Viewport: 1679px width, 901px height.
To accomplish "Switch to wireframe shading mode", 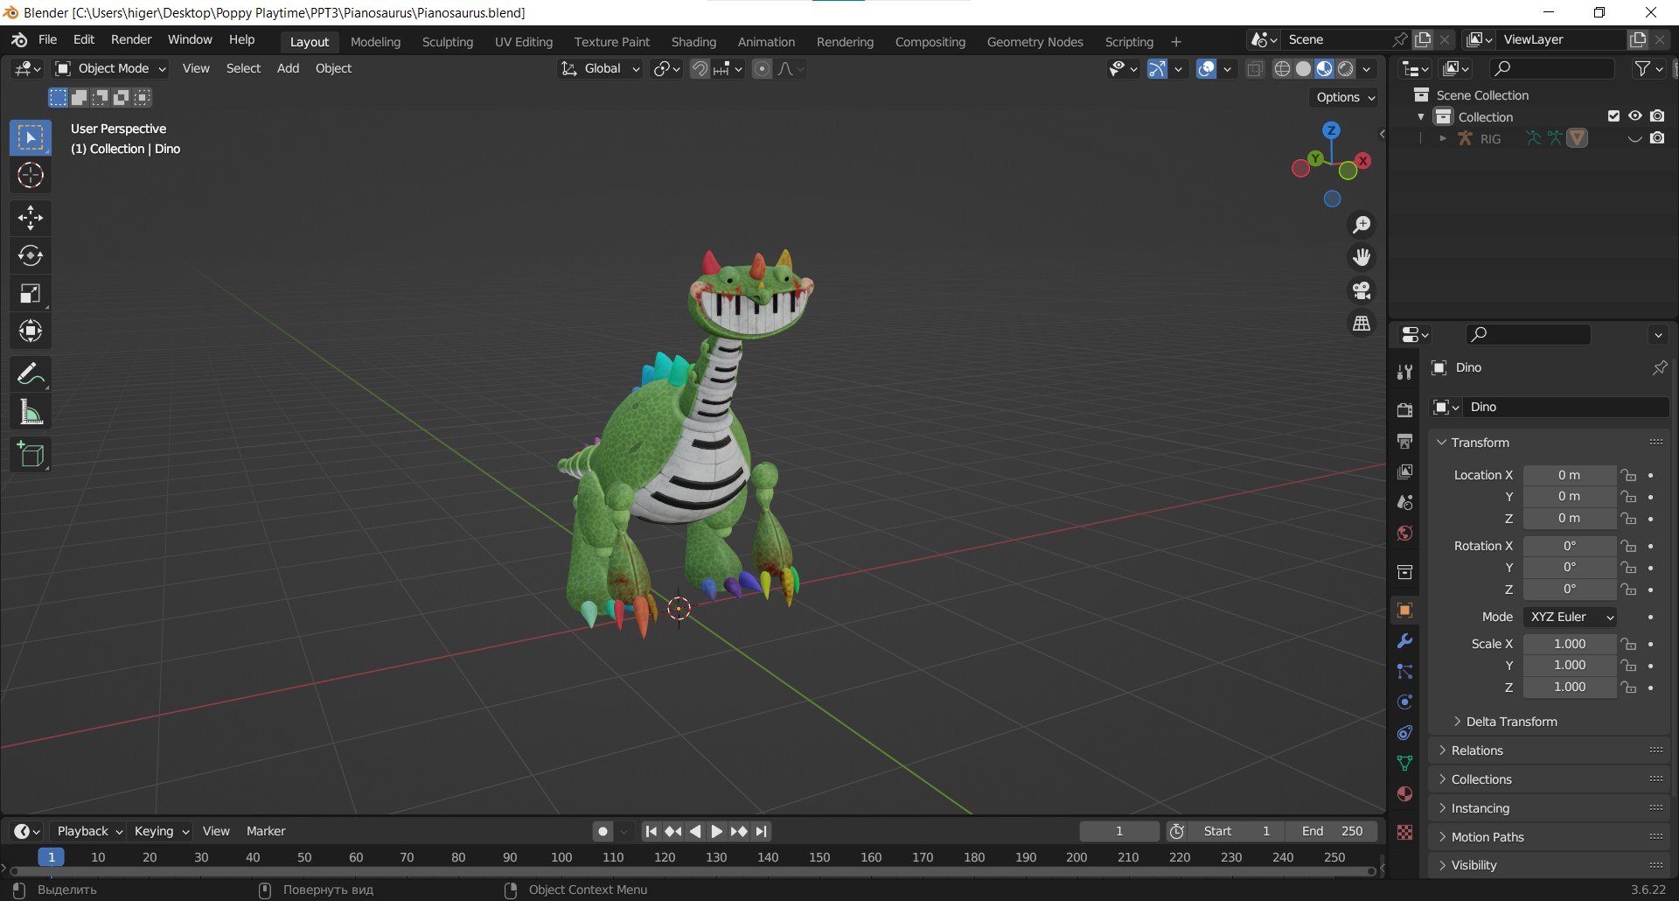I will click(x=1282, y=68).
